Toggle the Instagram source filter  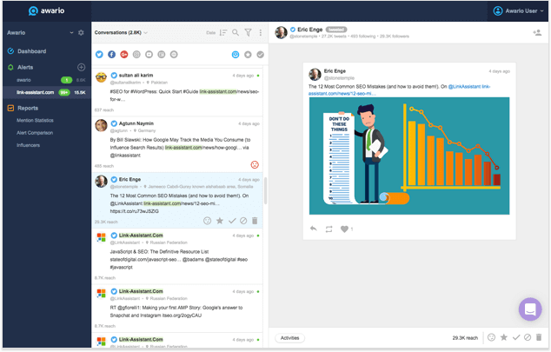point(136,55)
